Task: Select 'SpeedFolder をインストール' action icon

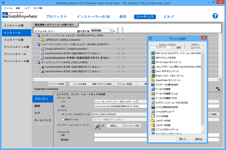Action: coord(153,80)
